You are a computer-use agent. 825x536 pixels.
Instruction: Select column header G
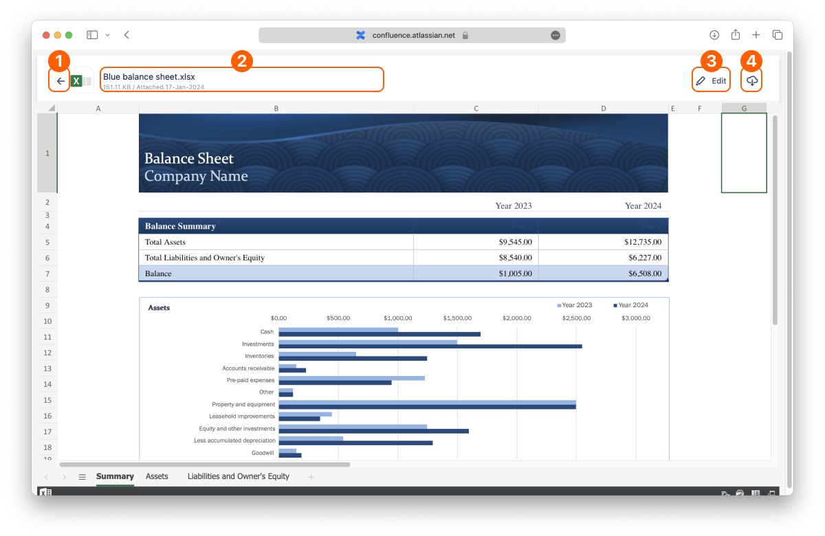tap(744, 108)
